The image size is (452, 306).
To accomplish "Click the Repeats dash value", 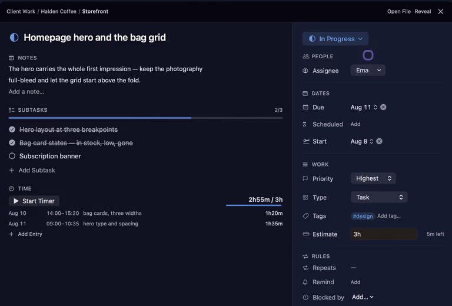I will 353,268.
